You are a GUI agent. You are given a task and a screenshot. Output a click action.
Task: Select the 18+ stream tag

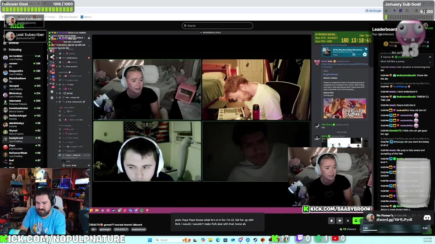coord(93,229)
